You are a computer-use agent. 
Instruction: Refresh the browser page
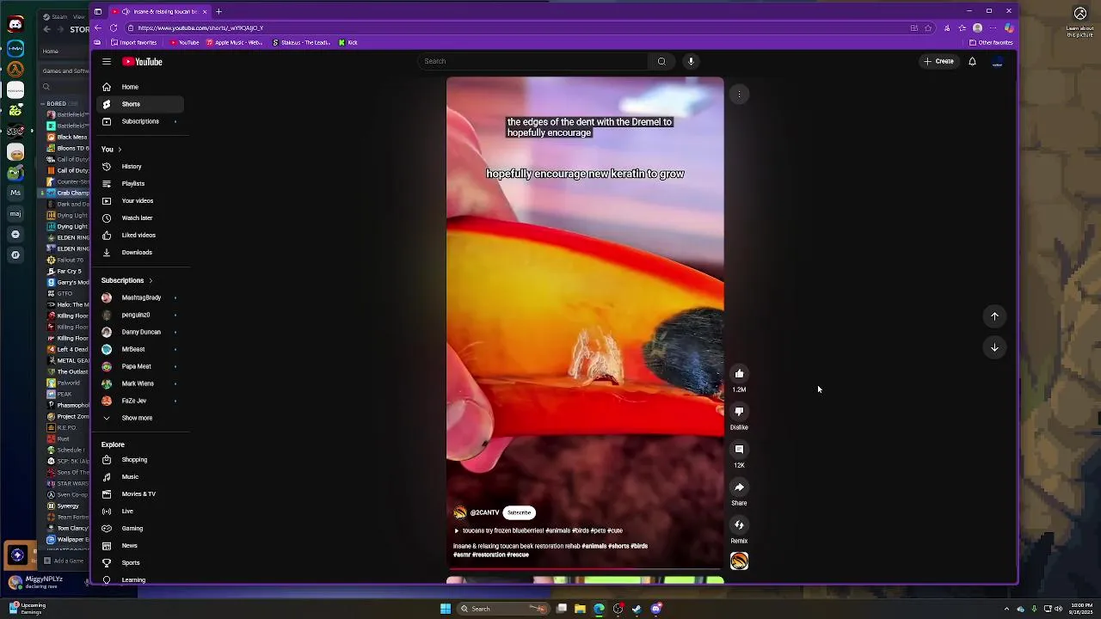pos(114,28)
